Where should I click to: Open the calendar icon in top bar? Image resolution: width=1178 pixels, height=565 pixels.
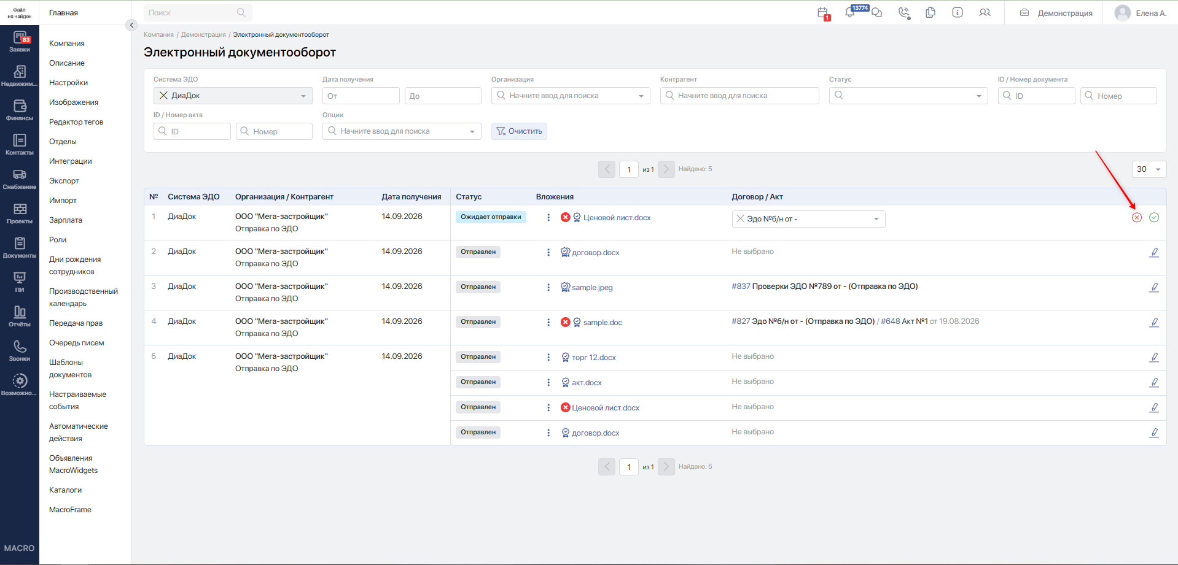pos(823,13)
